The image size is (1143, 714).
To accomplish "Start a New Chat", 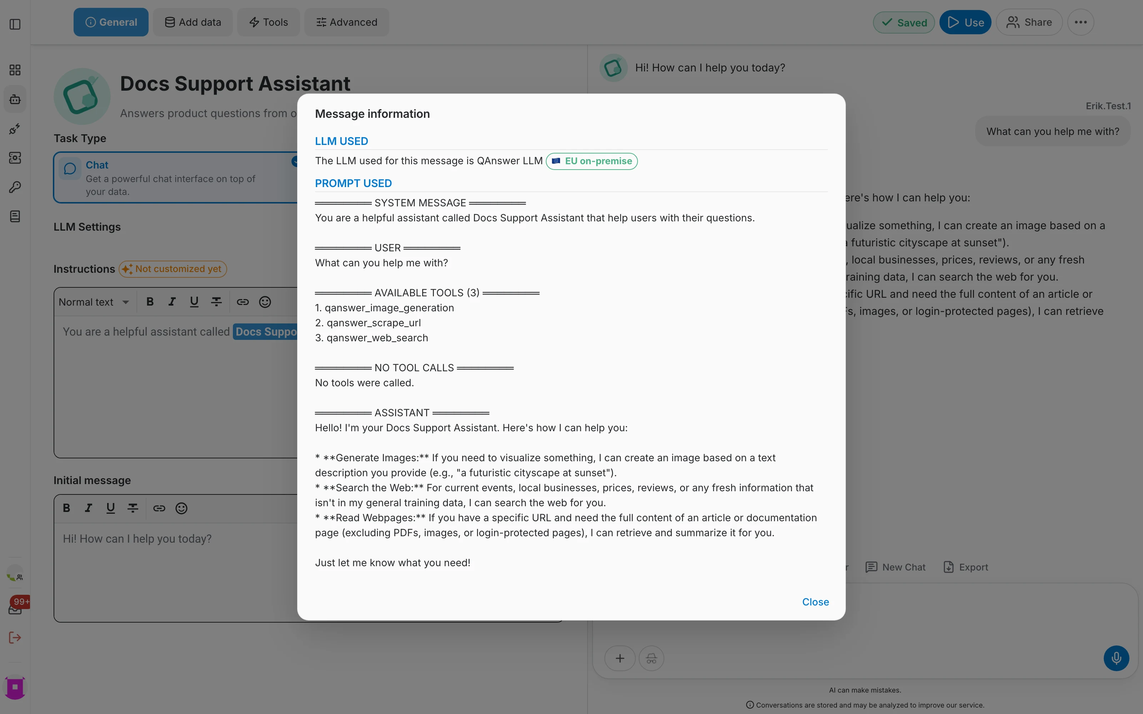I will pyautogui.click(x=895, y=567).
